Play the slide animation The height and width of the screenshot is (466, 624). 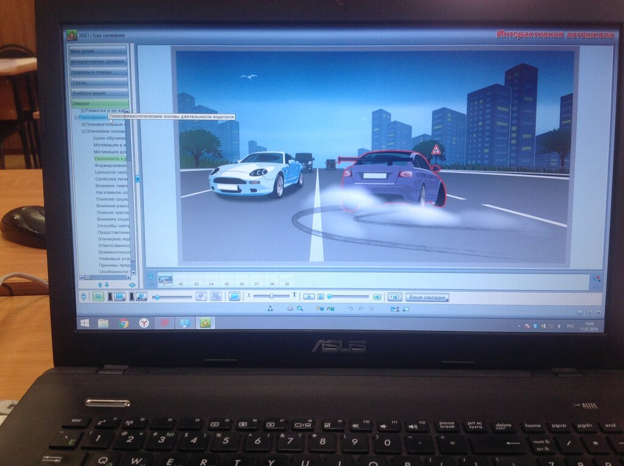click(309, 297)
